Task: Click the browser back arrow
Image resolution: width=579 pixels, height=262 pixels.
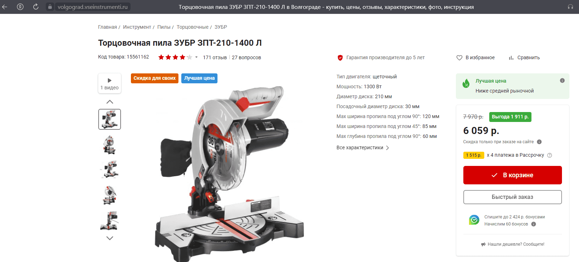Action: (5, 7)
